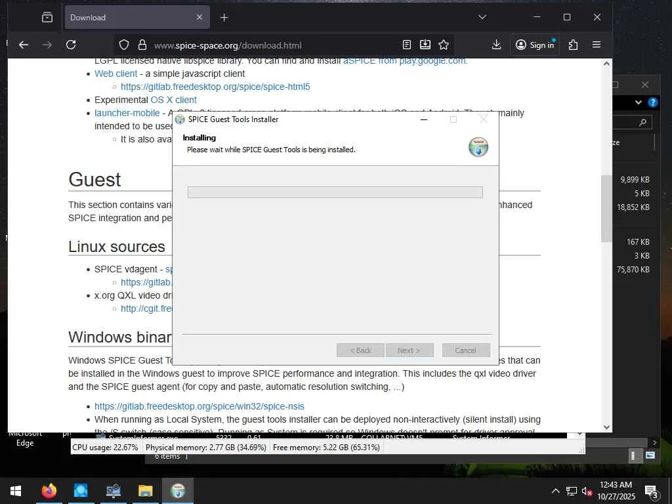Image resolution: width=672 pixels, height=504 pixels.
Task: Click the webpage scroll up arrow
Action: 606,64
